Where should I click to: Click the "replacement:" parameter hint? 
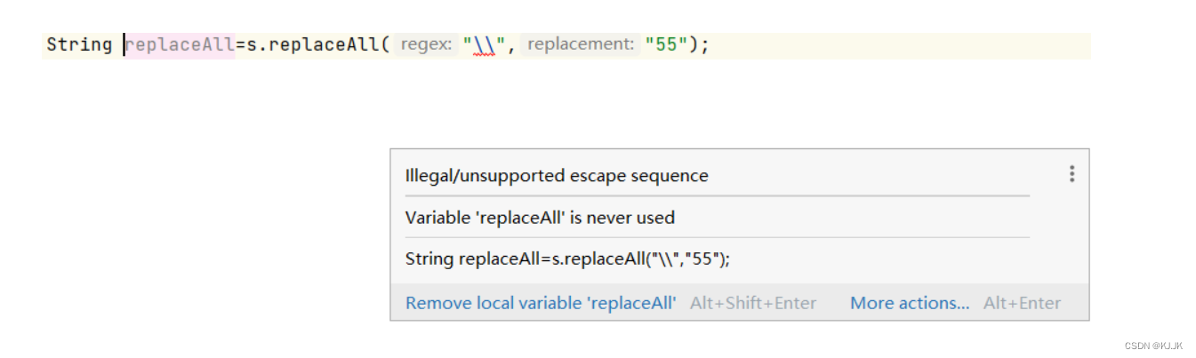(x=581, y=44)
